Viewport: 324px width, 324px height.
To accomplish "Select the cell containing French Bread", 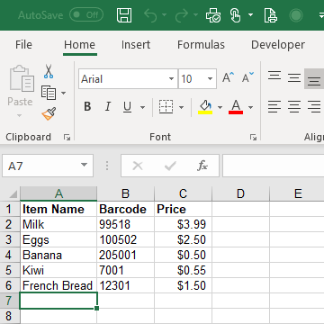I will (58, 285).
